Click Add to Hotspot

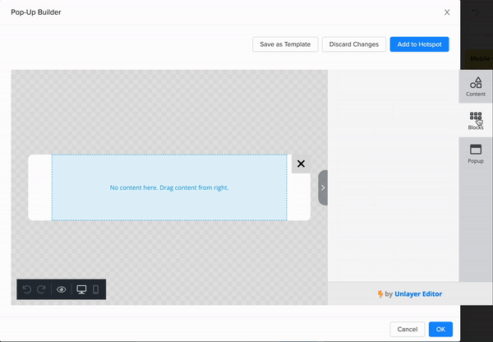419,44
